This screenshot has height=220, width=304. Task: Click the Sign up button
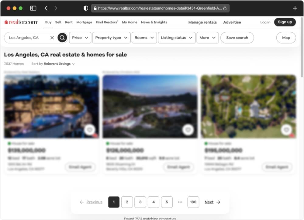tap(285, 22)
